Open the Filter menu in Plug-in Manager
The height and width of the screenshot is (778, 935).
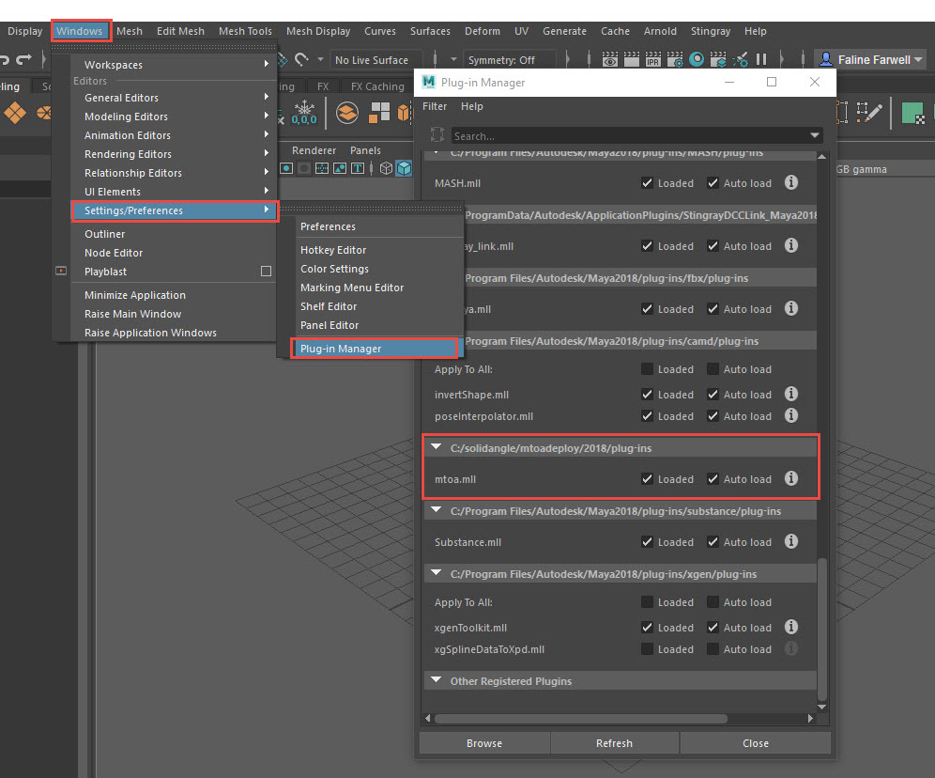pos(435,106)
